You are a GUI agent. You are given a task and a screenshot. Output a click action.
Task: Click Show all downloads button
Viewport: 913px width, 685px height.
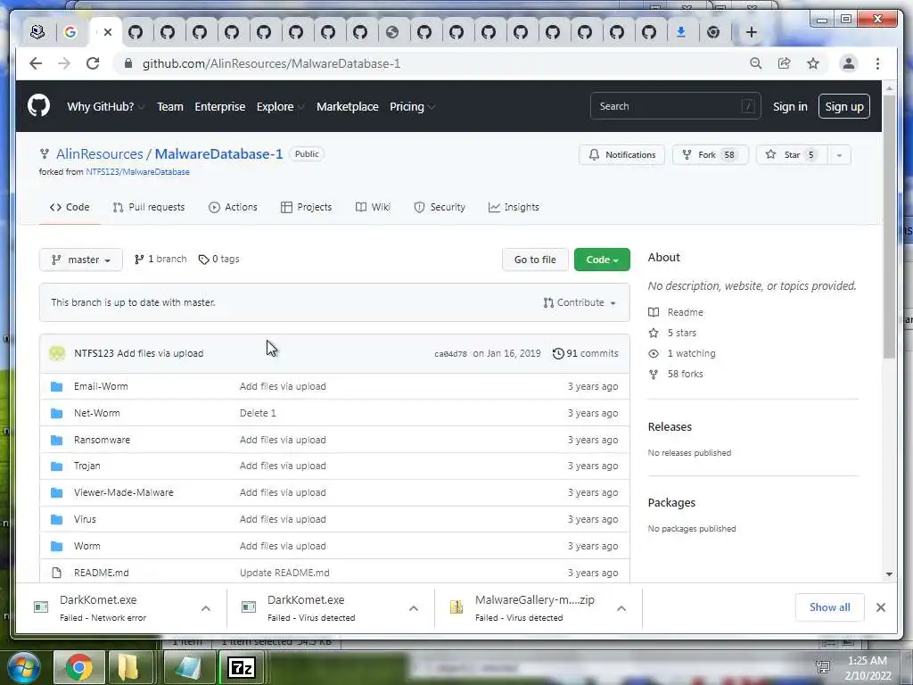tap(829, 607)
